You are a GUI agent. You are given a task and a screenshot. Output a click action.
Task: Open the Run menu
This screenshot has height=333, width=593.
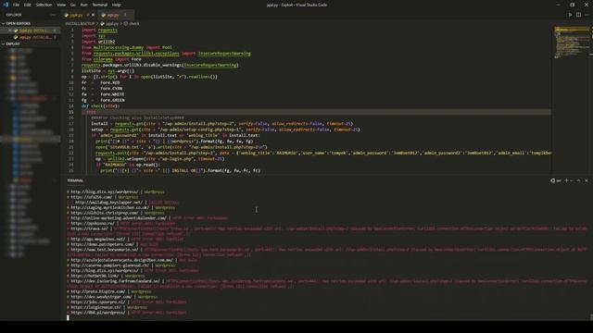coord(83,5)
